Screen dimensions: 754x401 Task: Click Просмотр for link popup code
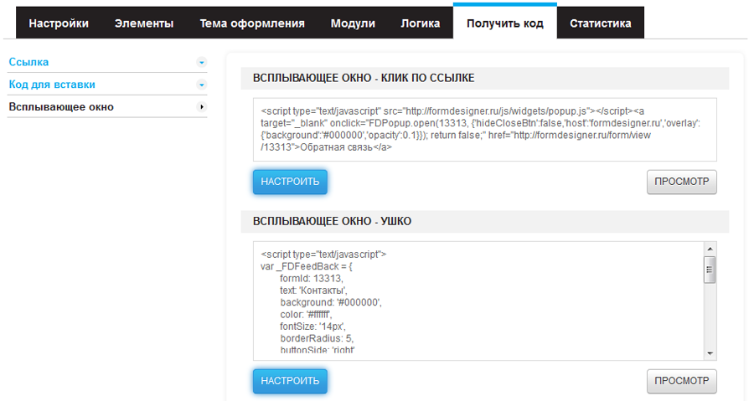click(681, 182)
